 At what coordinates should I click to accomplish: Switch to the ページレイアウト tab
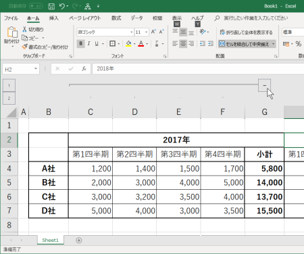[85, 18]
